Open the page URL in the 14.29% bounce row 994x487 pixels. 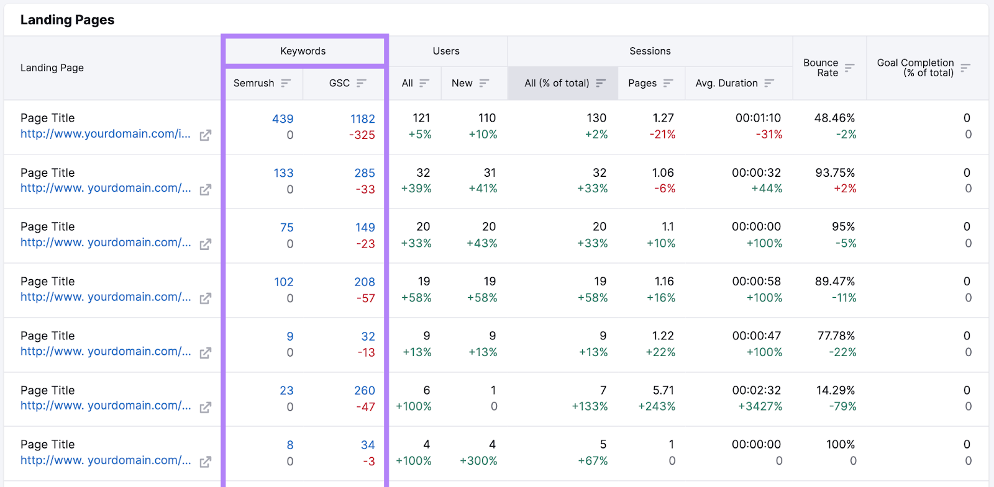(x=106, y=406)
